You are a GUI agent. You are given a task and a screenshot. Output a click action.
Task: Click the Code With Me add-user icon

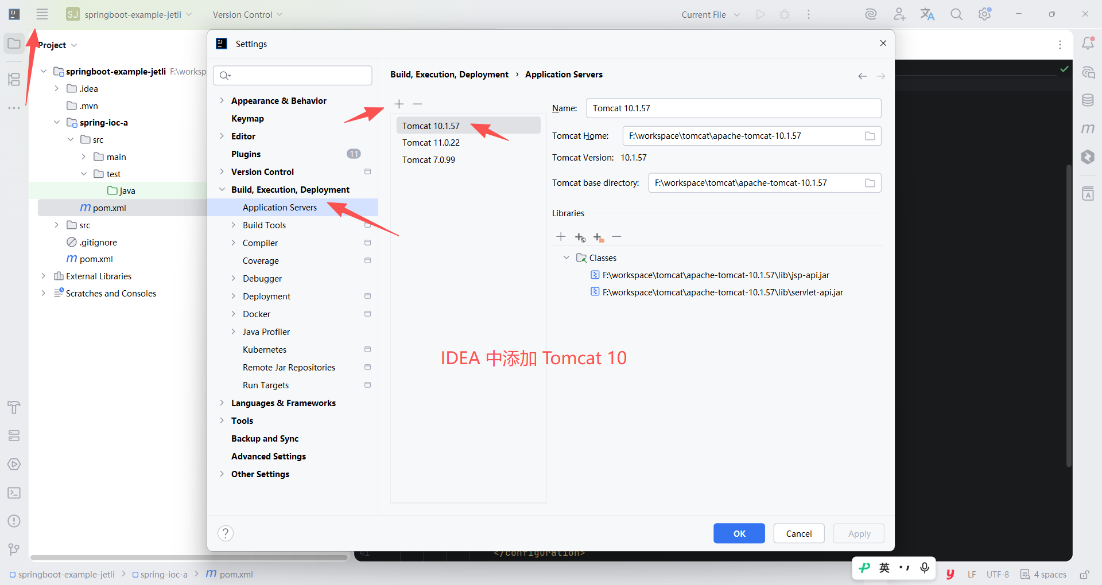pos(899,14)
